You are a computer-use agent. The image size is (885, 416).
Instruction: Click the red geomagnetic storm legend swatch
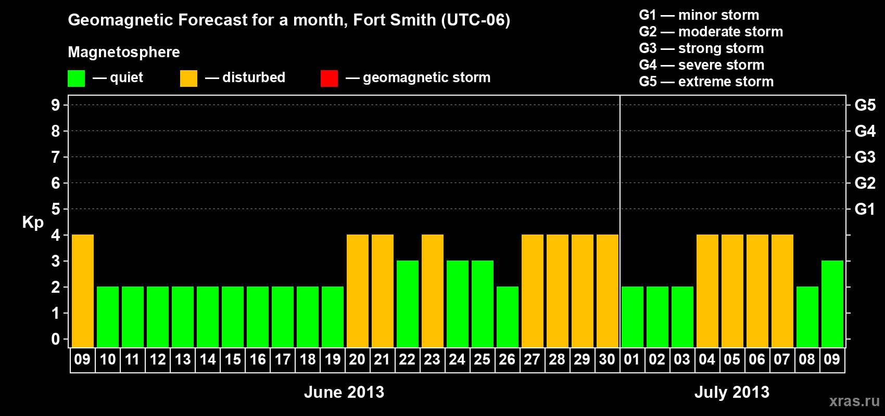329,79
